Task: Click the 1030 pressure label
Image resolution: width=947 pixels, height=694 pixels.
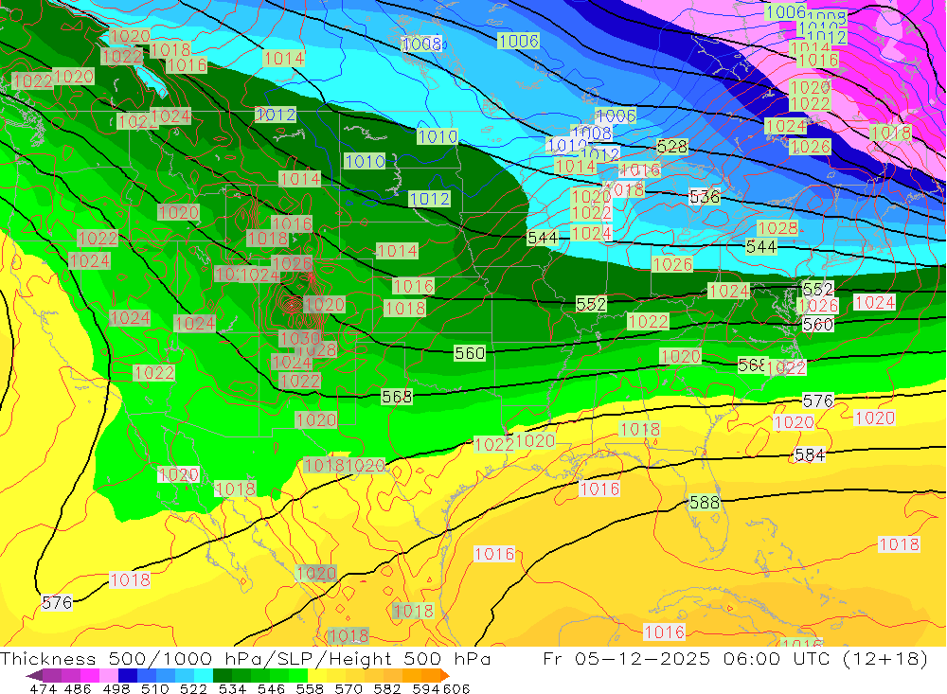Action: coord(300,338)
